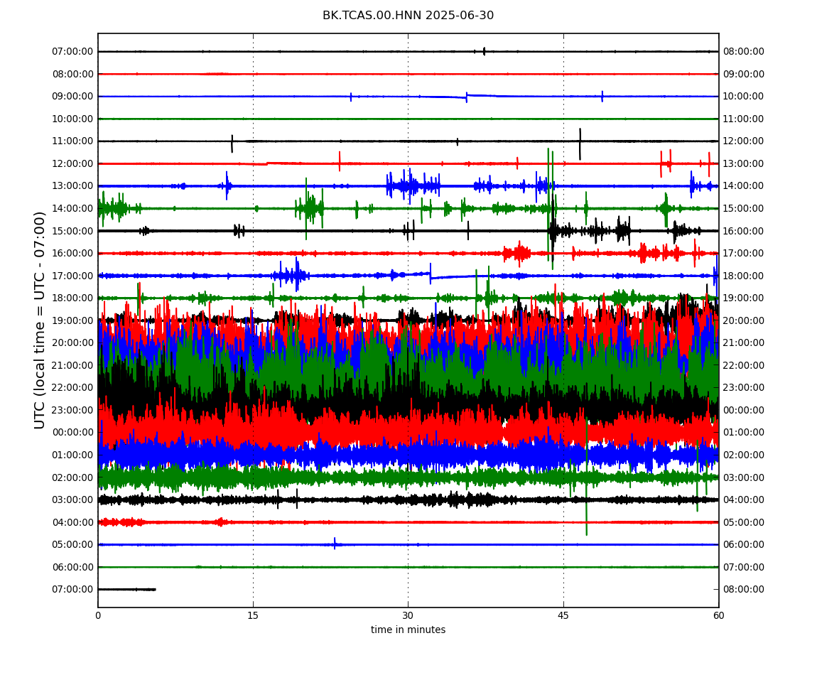This screenshot has height=675, width=817.
Task: Click left-axis start label 19:00:00
Action: [72, 320]
